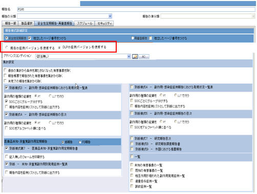
Task: Toggle page-number checkbox next to 安全性定期報告
Action: coord(30,38)
